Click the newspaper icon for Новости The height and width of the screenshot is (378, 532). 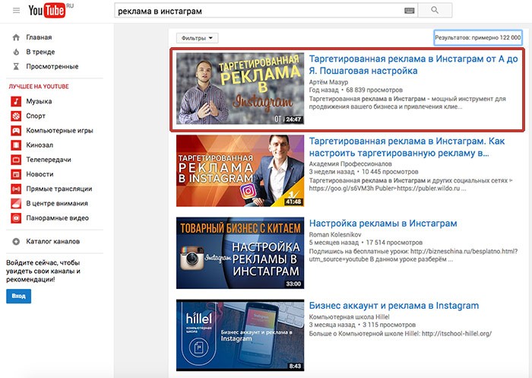16,174
